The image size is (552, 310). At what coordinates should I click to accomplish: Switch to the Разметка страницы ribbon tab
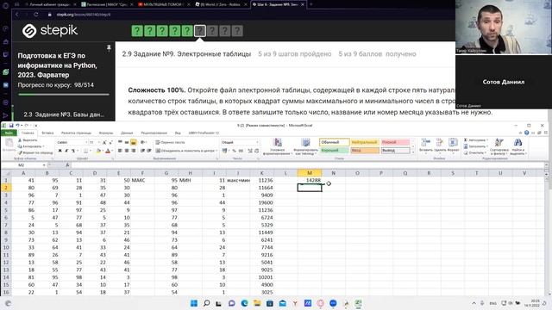76,133
